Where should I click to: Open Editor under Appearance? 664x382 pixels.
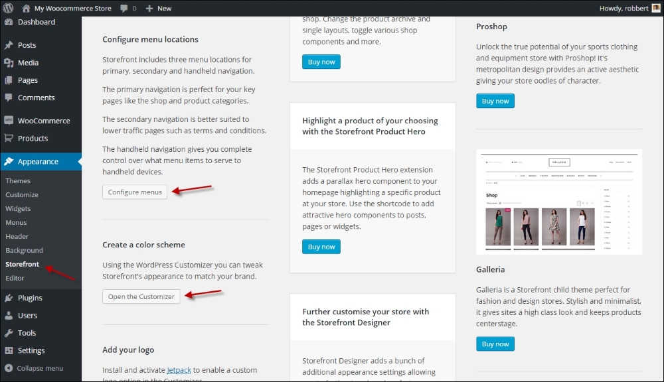pyautogui.click(x=15, y=278)
